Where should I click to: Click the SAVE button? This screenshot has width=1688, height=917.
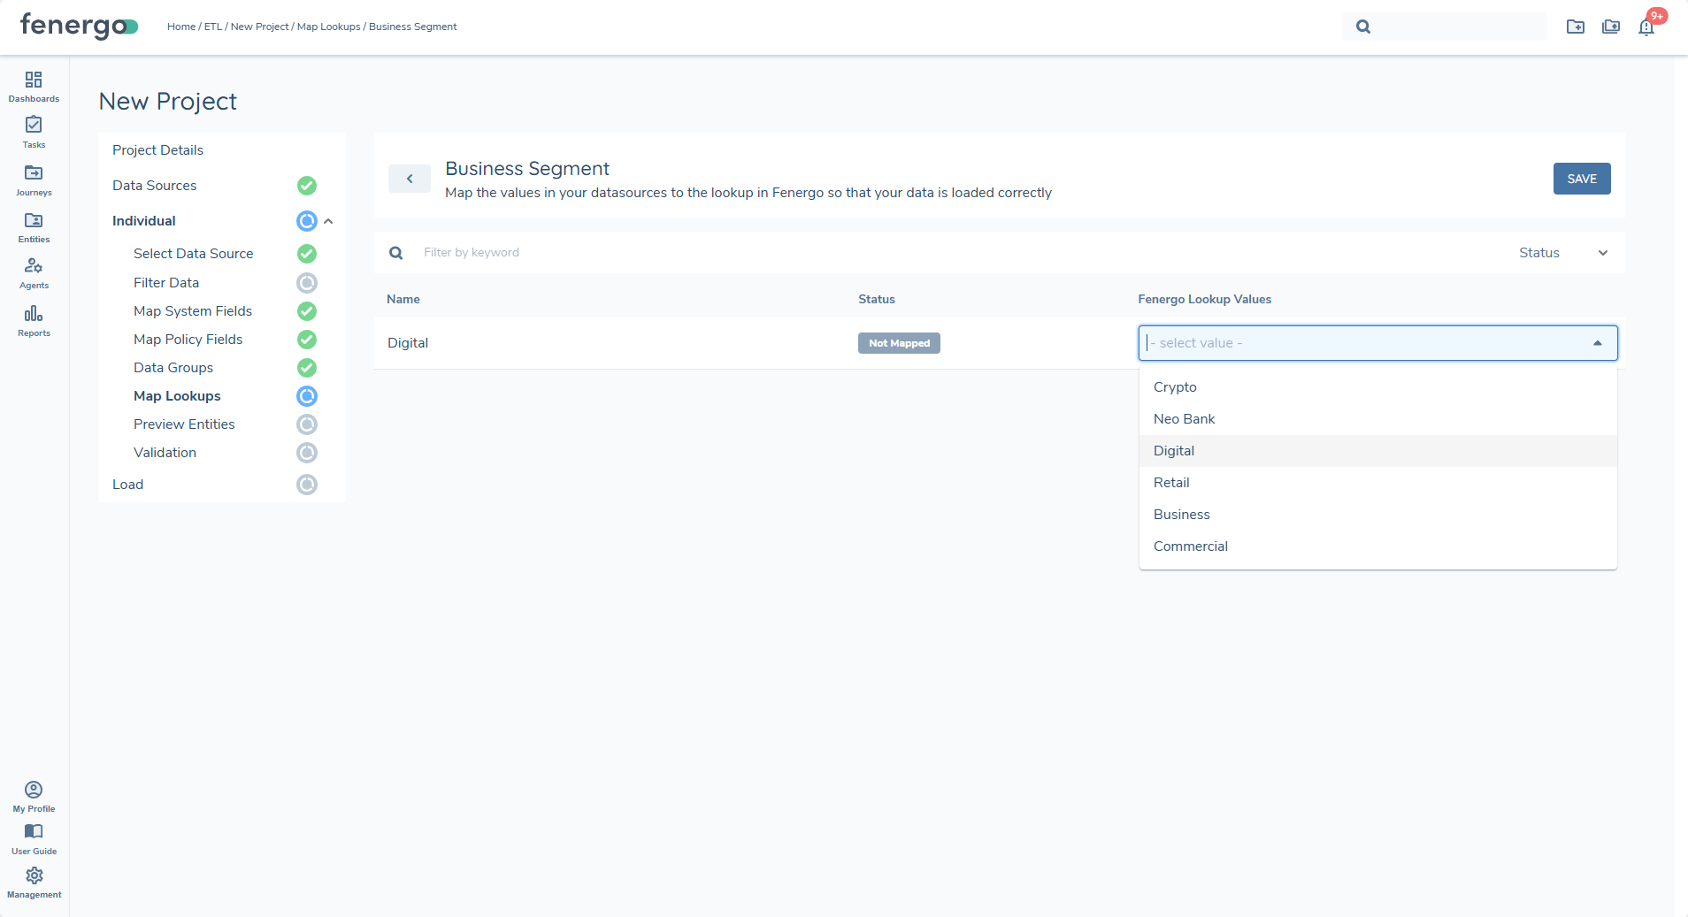coord(1581,179)
